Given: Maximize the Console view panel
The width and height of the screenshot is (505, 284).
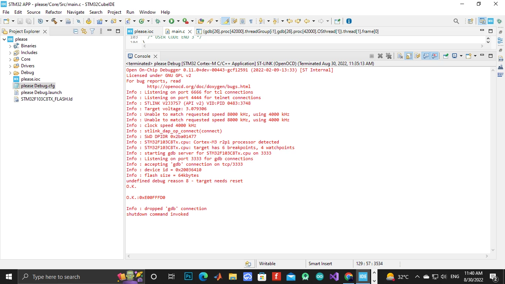Looking at the screenshot, I should 491,56.
